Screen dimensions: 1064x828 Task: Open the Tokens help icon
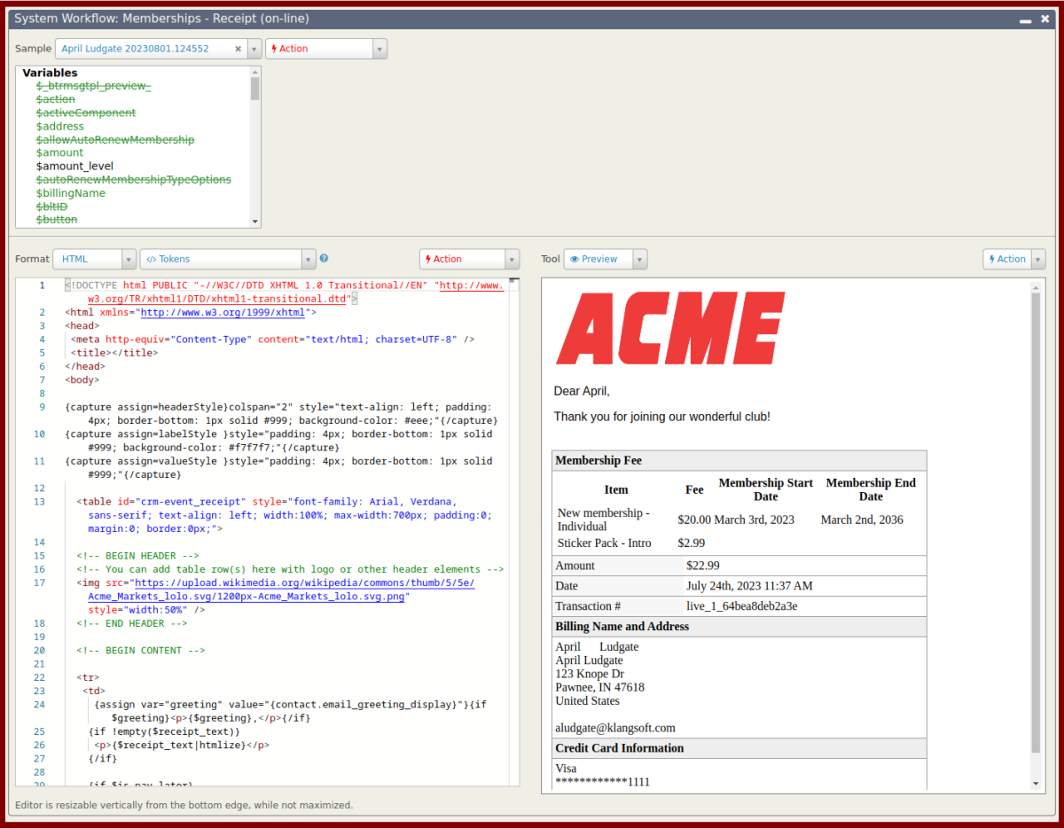tap(324, 259)
